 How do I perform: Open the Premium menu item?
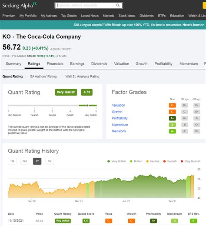pos(9,16)
